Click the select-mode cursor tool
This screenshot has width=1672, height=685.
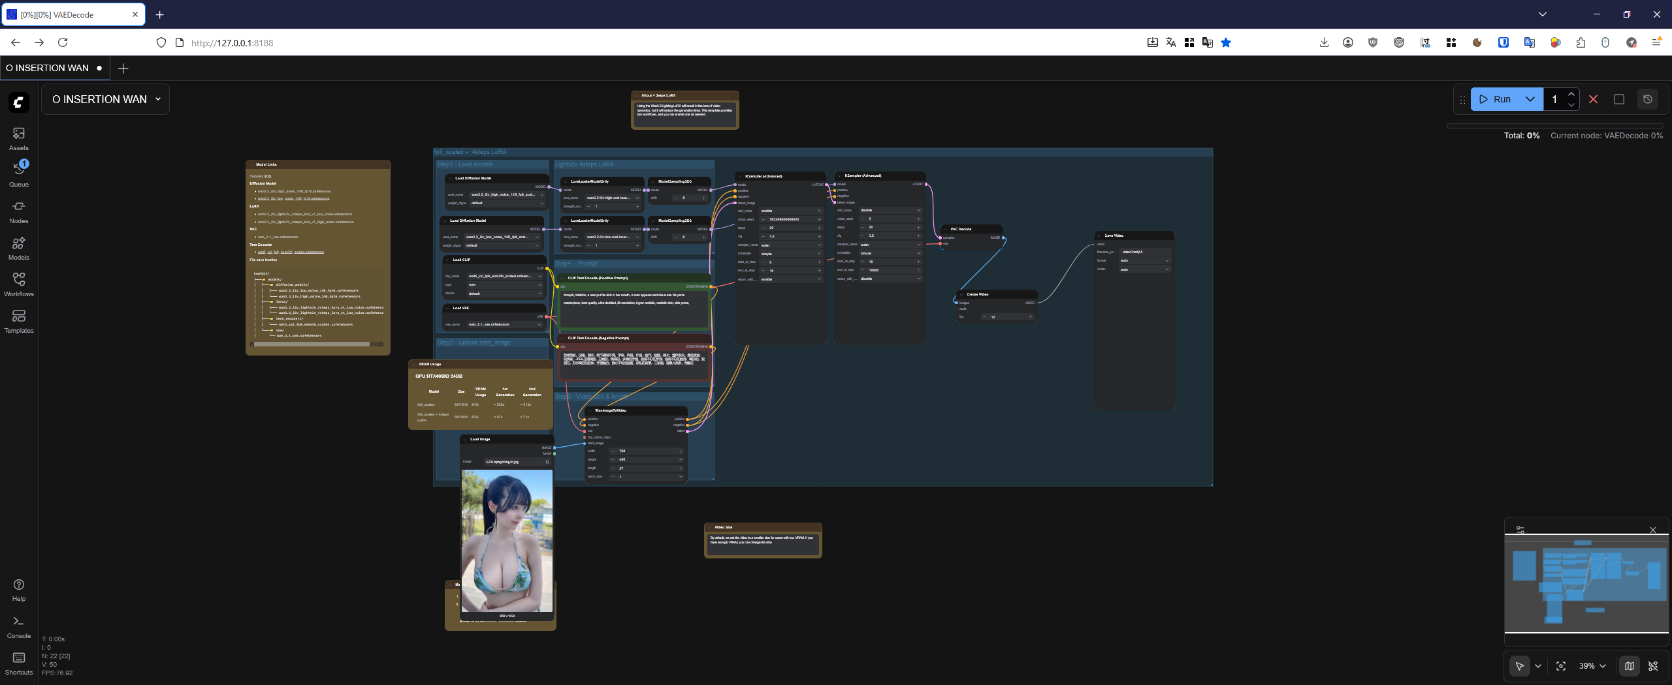1520,666
